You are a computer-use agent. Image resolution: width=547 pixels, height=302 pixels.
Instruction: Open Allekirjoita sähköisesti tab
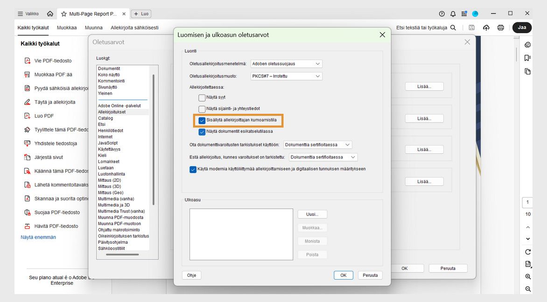pyautogui.click(x=135, y=27)
